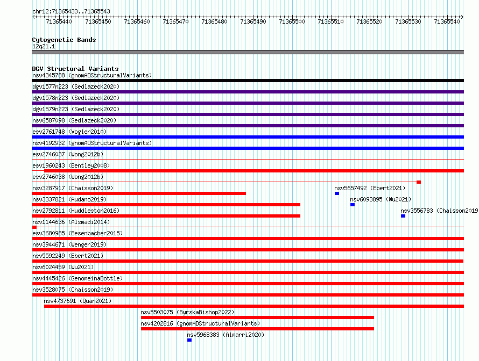Click the small blue block under nsv6093895
Image resolution: width=479 pixels, height=361 pixels.
click(353, 205)
